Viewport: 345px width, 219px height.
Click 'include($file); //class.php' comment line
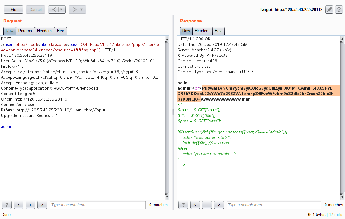[x=206, y=143]
